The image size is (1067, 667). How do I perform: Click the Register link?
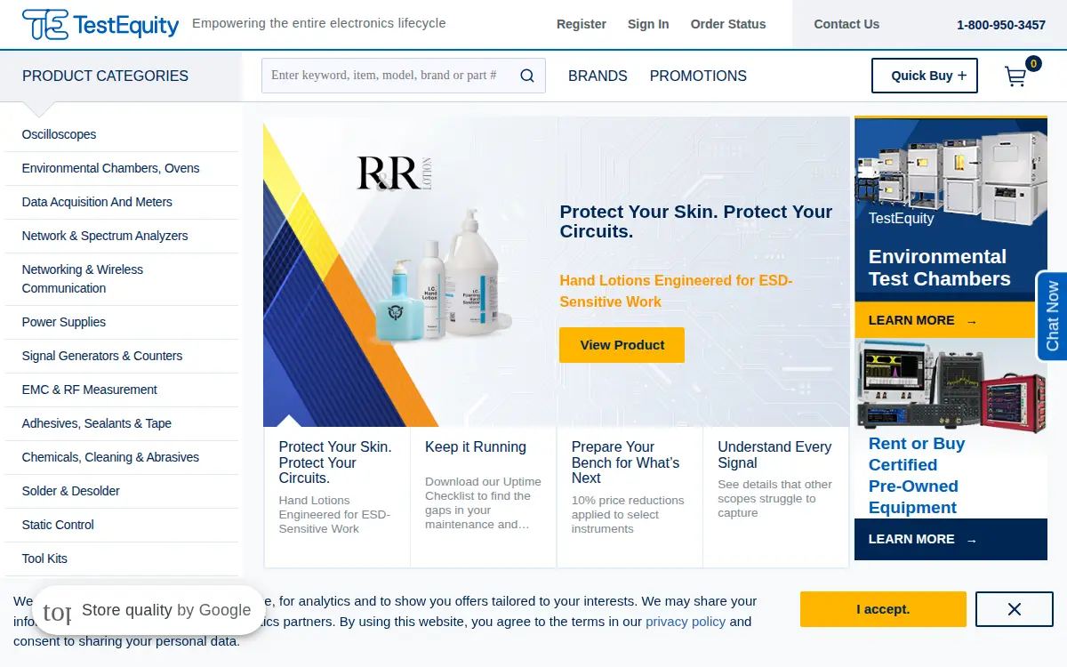[x=582, y=24]
